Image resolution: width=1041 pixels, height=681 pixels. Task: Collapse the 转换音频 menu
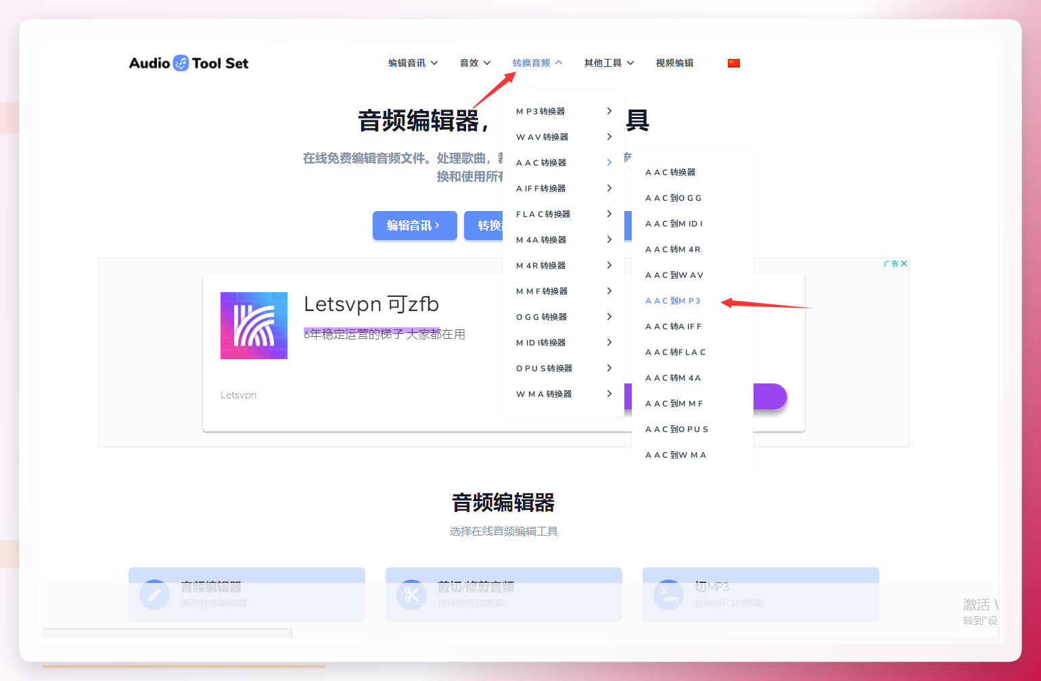pos(537,63)
